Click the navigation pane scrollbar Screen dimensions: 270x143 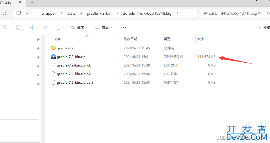[x=43, y=106]
